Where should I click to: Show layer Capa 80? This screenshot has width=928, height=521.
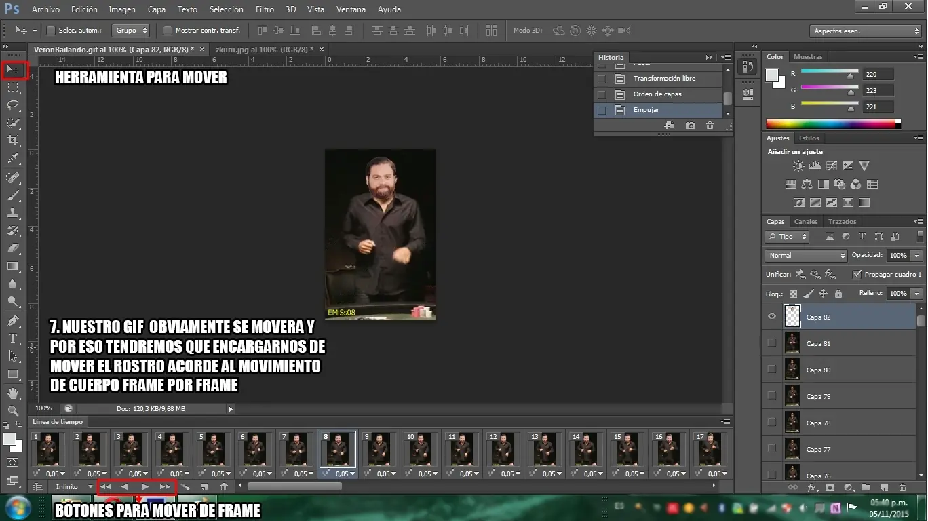(771, 370)
